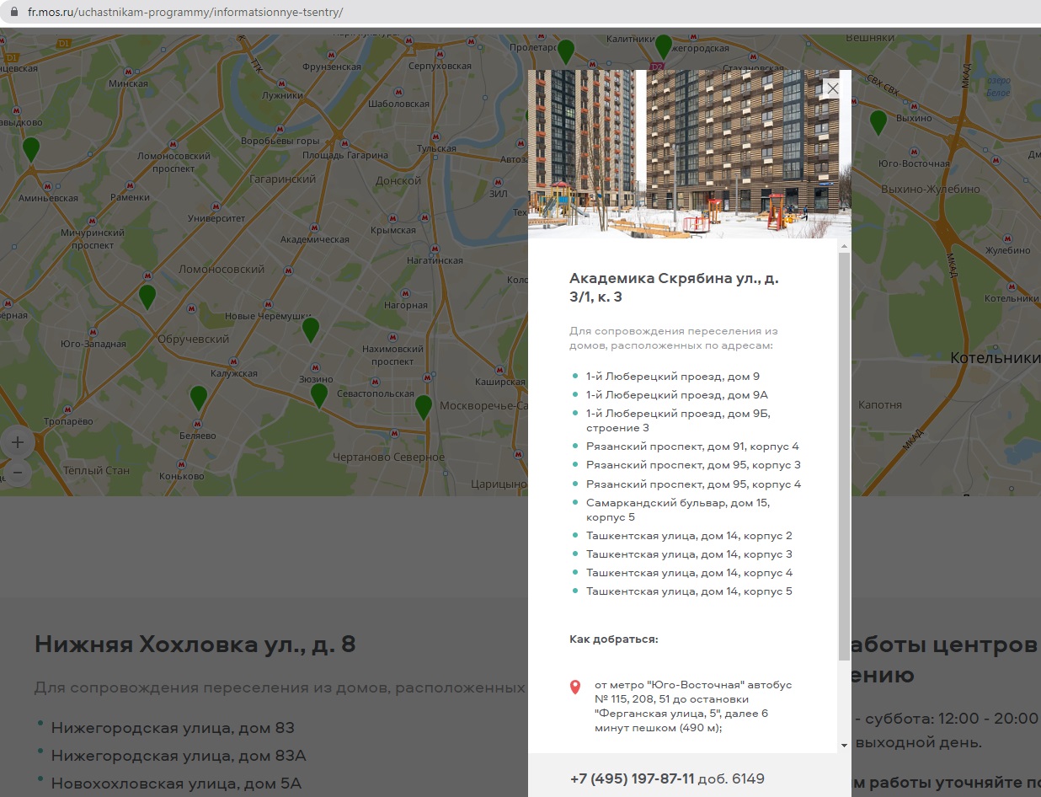Click the Академическая metro icon
This screenshot has width=1041, height=797.
(x=314, y=227)
